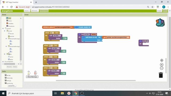Click the Remove Screen button
Image resolution: width=171 pixels, height=96 pixels.
[x=44, y=11]
